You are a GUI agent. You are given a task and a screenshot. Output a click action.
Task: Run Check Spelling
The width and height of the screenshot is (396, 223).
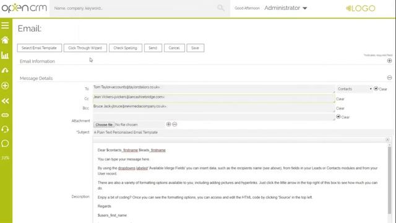tap(125, 48)
